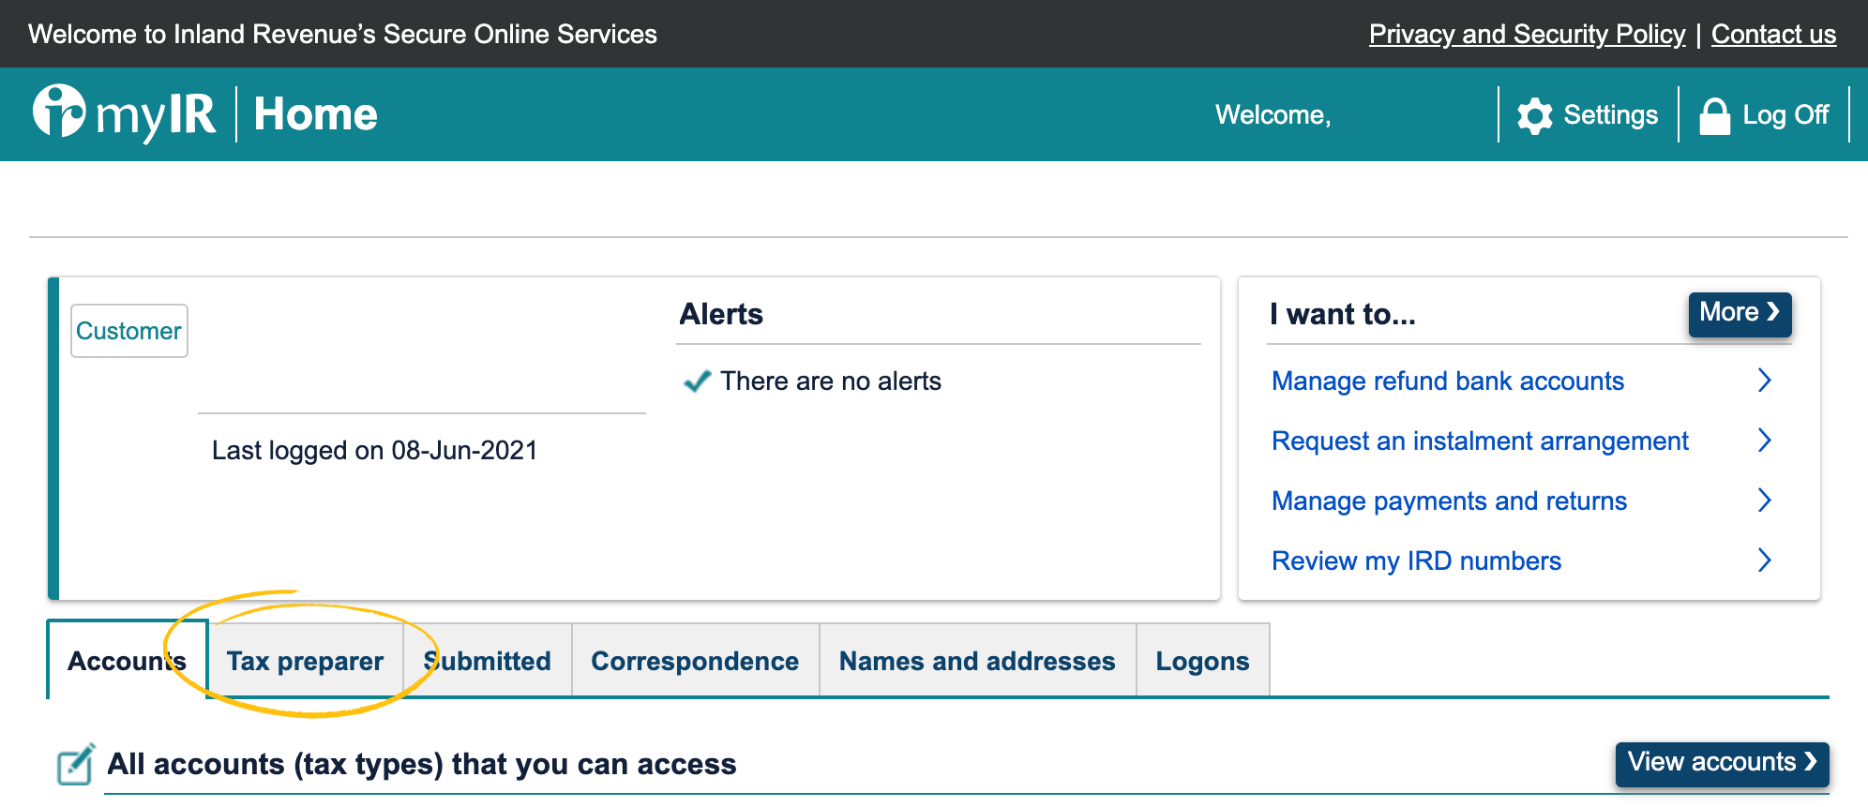The width and height of the screenshot is (1868, 807).
Task: Expand chevron for Manage payments and returns
Action: [1764, 500]
